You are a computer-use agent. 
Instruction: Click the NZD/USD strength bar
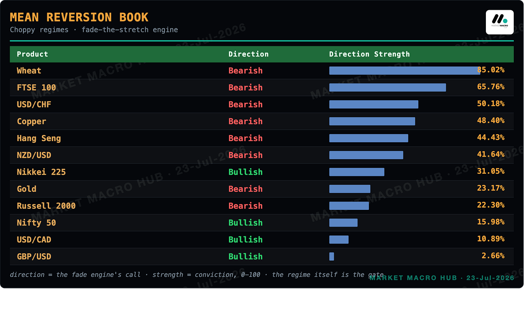coord(366,155)
